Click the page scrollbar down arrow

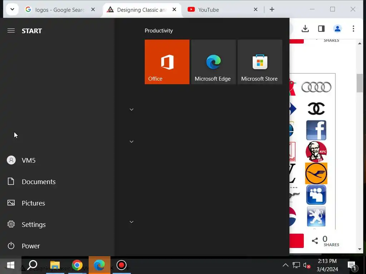coord(360,249)
